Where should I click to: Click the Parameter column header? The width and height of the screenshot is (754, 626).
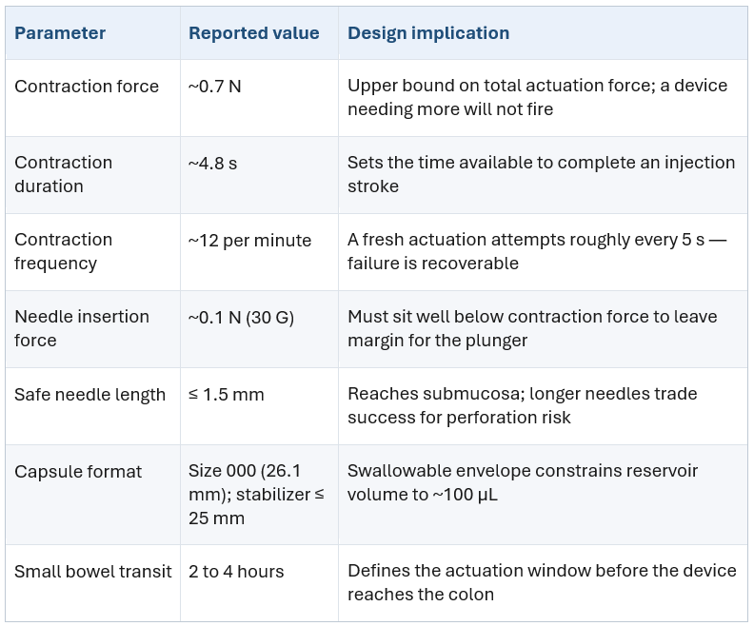tap(60, 33)
